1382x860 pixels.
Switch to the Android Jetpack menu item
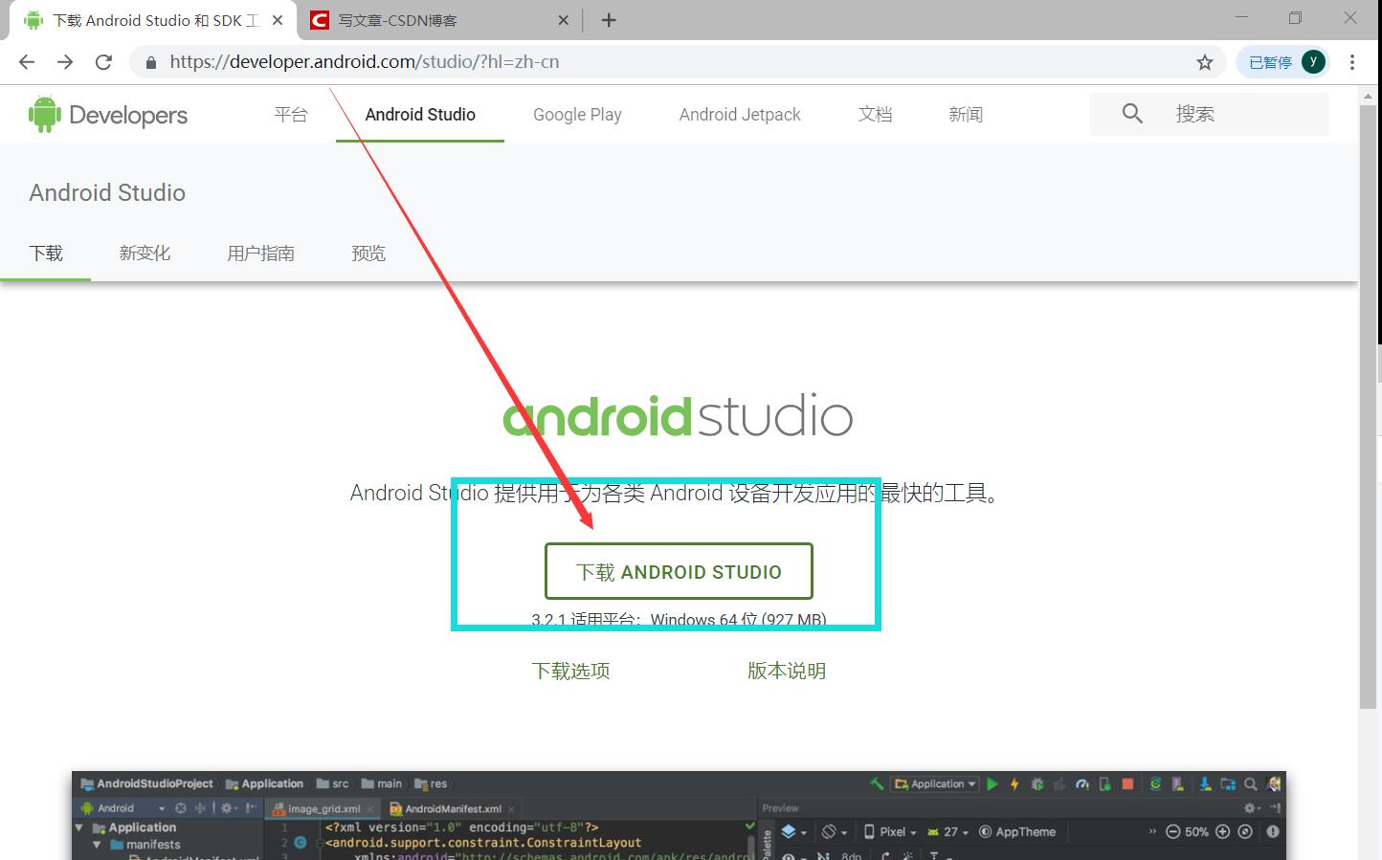[739, 114]
